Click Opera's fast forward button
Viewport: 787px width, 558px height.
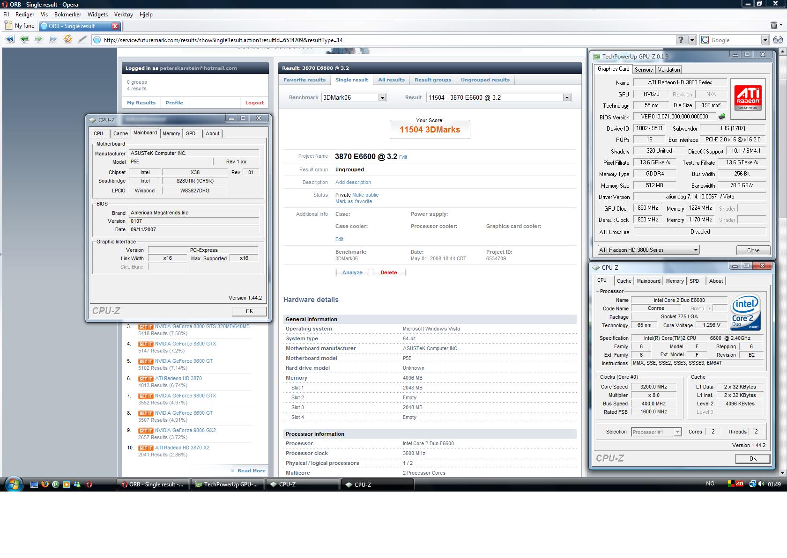(53, 40)
